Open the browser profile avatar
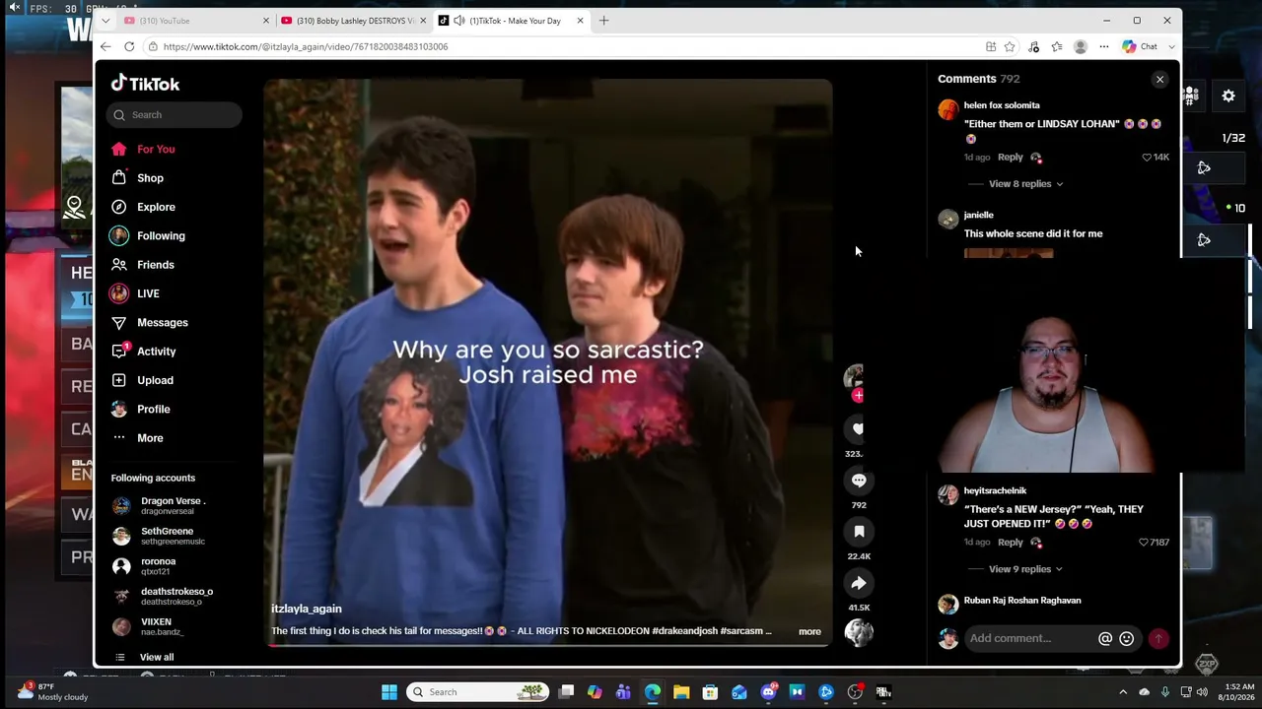The height and width of the screenshot is (709, 1262). [x=1081, y=46]
